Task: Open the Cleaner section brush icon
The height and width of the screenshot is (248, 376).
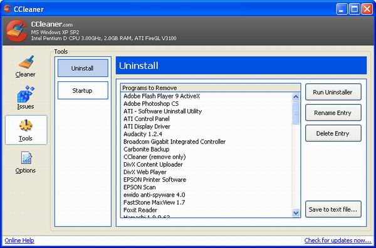Action: pyautogui.click(x=26, y=62)
